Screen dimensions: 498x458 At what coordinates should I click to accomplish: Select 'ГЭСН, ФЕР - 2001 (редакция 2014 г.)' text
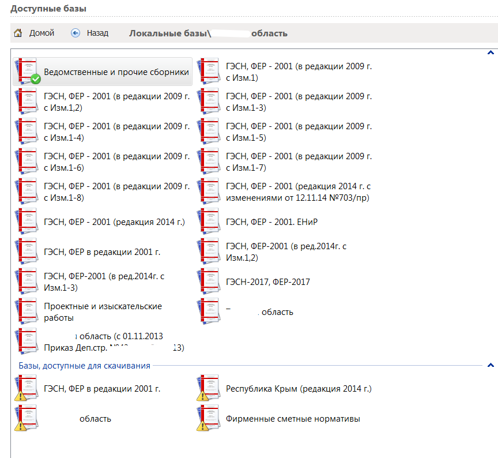point(114,222)
